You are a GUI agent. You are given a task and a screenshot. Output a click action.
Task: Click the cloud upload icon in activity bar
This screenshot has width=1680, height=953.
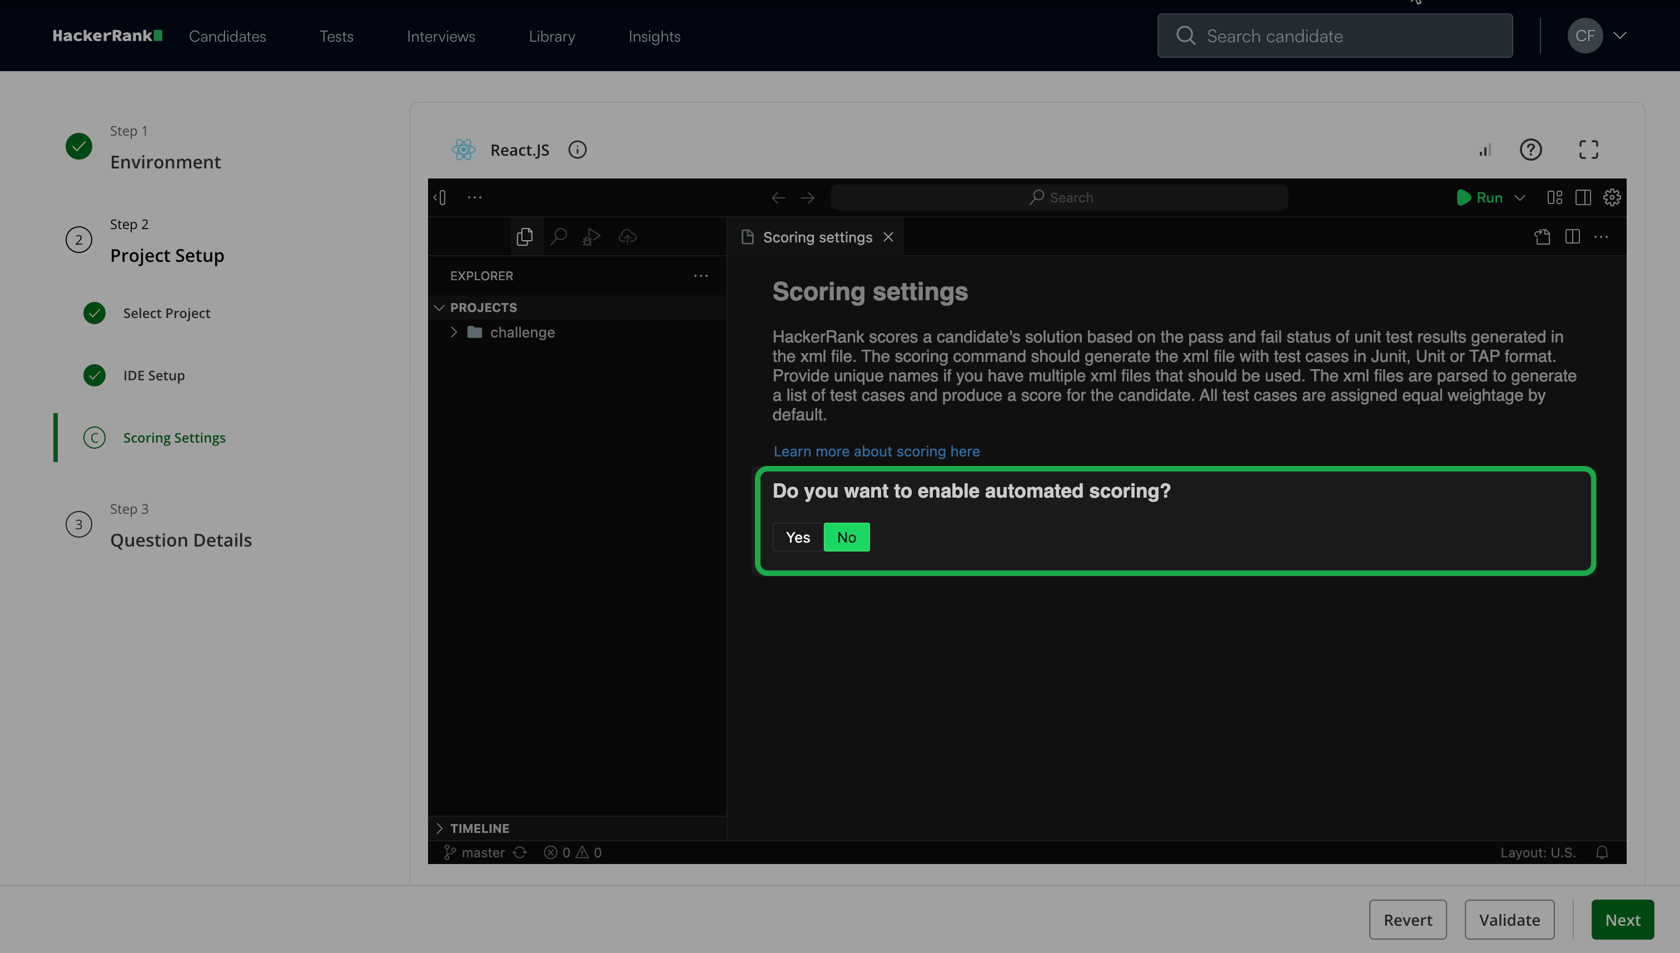pos(627,236)
